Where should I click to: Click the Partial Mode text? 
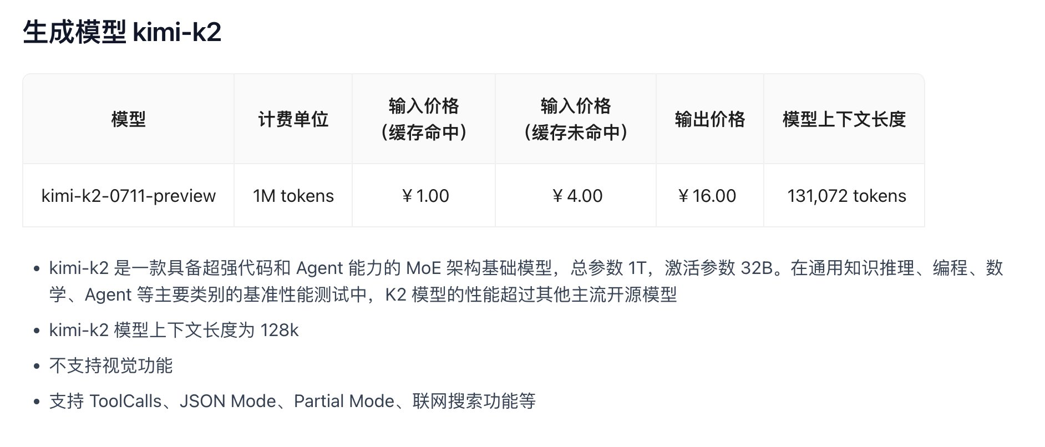coord(344,402)
